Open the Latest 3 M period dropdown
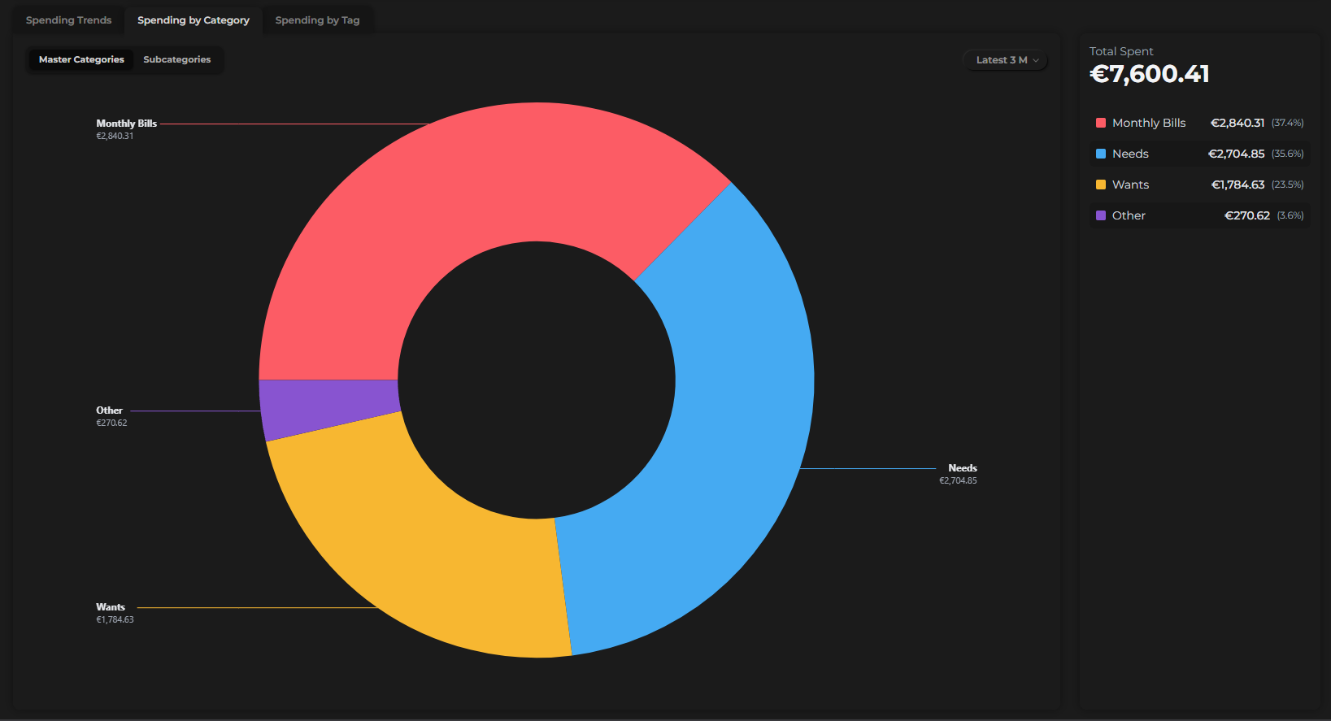 click(1006, 60)
